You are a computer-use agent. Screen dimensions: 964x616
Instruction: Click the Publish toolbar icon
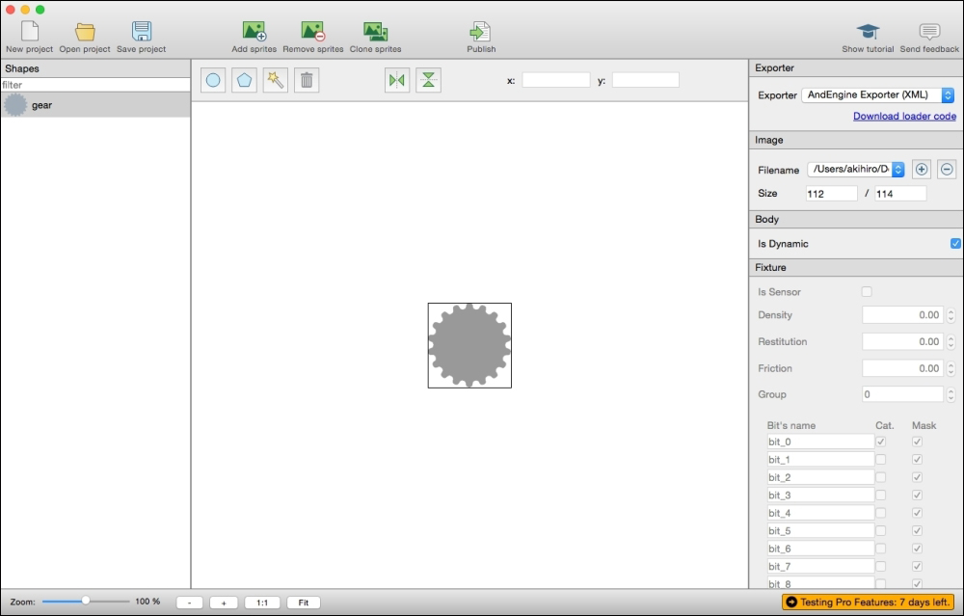coord(481,37)
